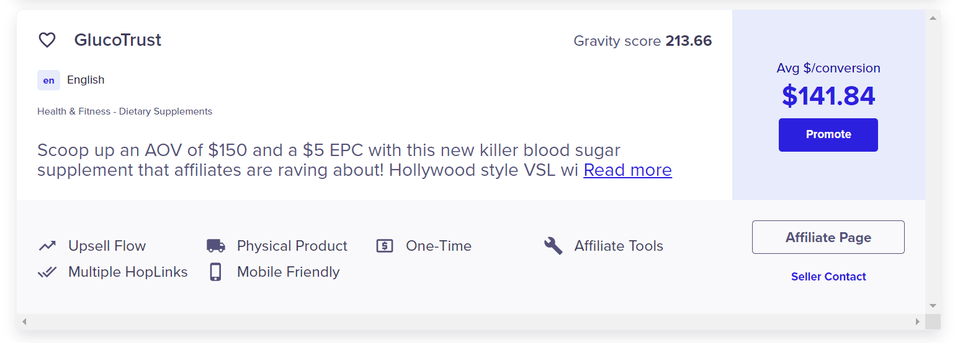This screenshot has height=343, width=955.
Task: Open the Affiliate Page button
Action: 828,237
